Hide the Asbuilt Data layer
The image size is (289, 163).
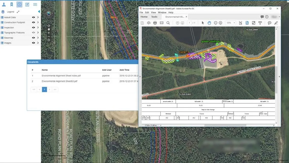(x=33, y=17)
